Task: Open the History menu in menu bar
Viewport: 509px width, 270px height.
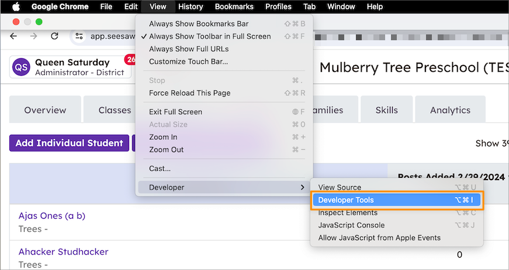Action: pos(191,6)
